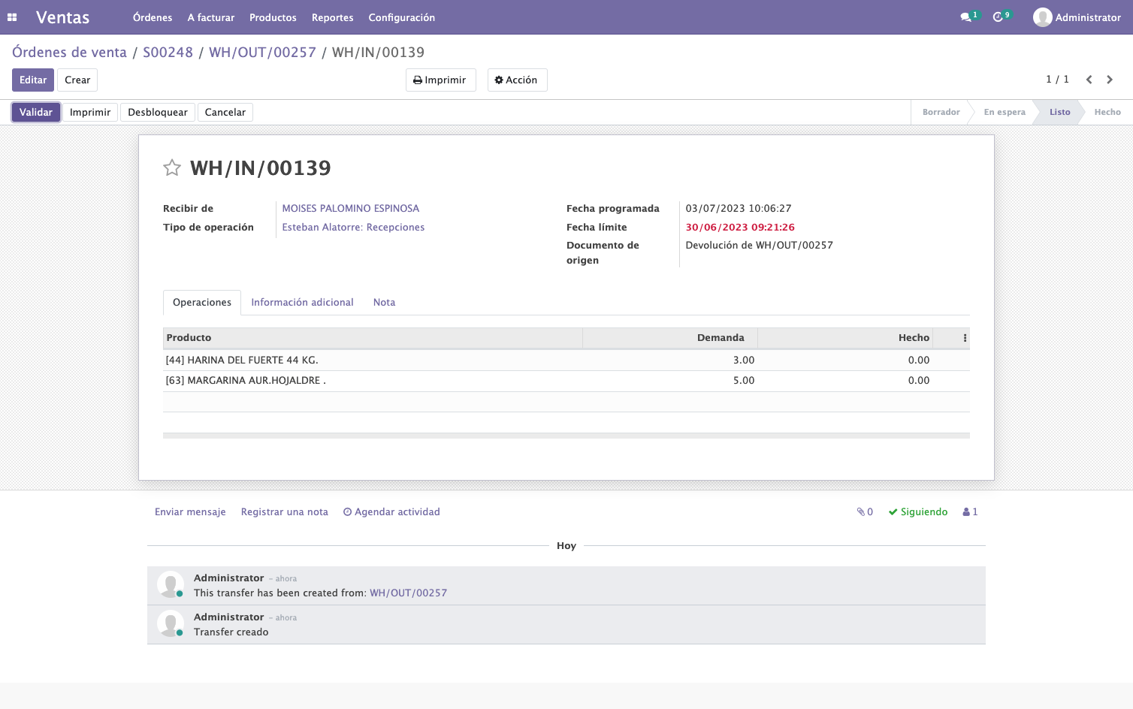Click the Ventas app title

point(63,17)
